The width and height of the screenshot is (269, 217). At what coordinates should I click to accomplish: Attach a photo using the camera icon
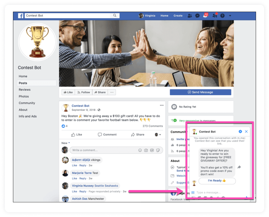click(146, 150)
